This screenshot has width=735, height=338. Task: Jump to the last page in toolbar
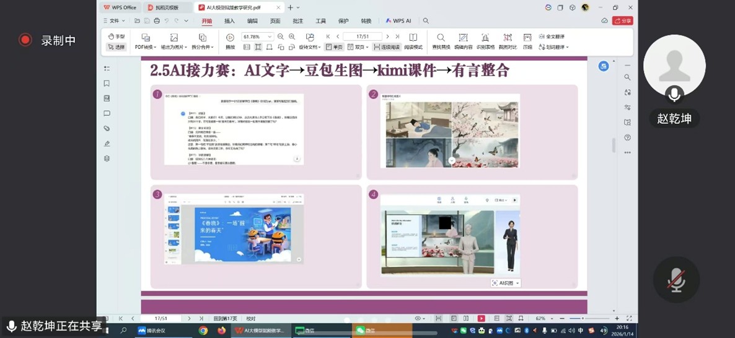(x=397, y=37)
